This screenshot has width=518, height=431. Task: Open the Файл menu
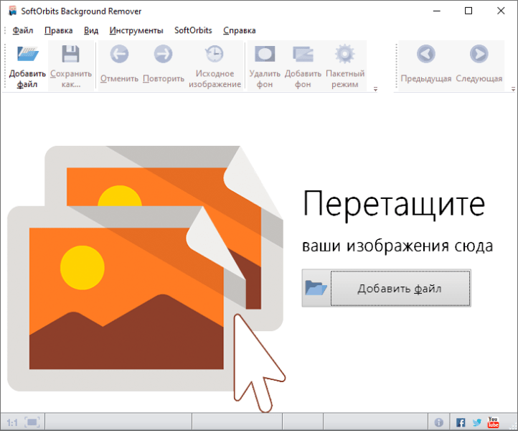pos(23,30)
